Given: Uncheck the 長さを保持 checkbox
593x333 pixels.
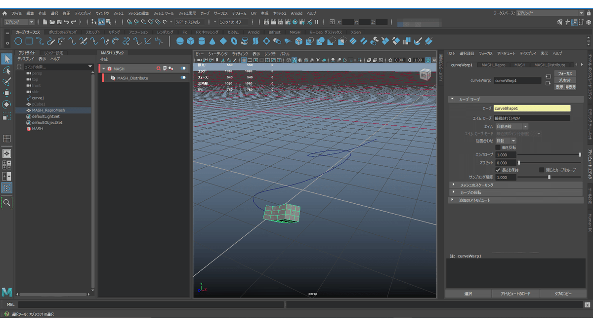Looking at the screenshot, I should click(x=498, y=170).
